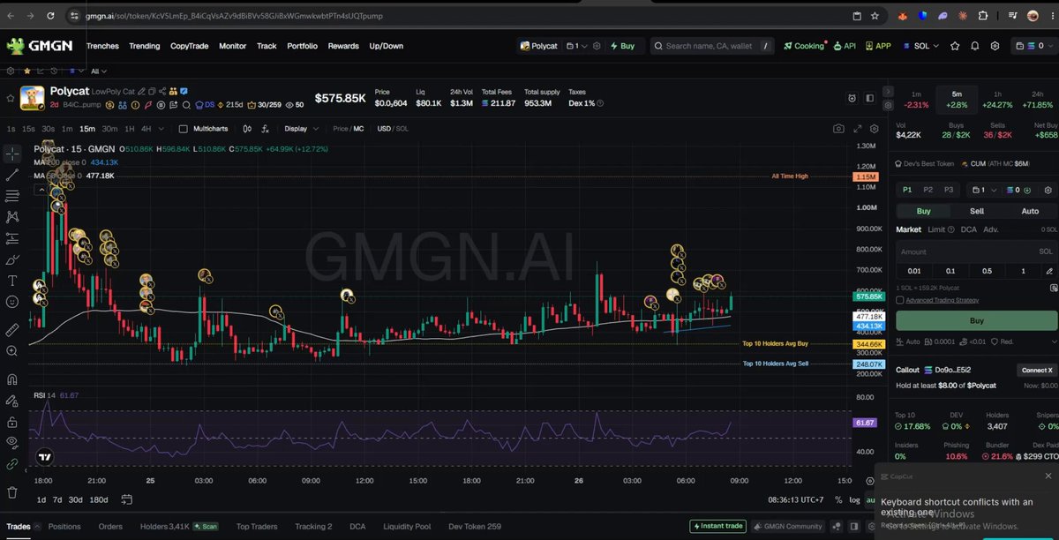Tick the Advanced Trading Strategy checkbox

(899, 300)
